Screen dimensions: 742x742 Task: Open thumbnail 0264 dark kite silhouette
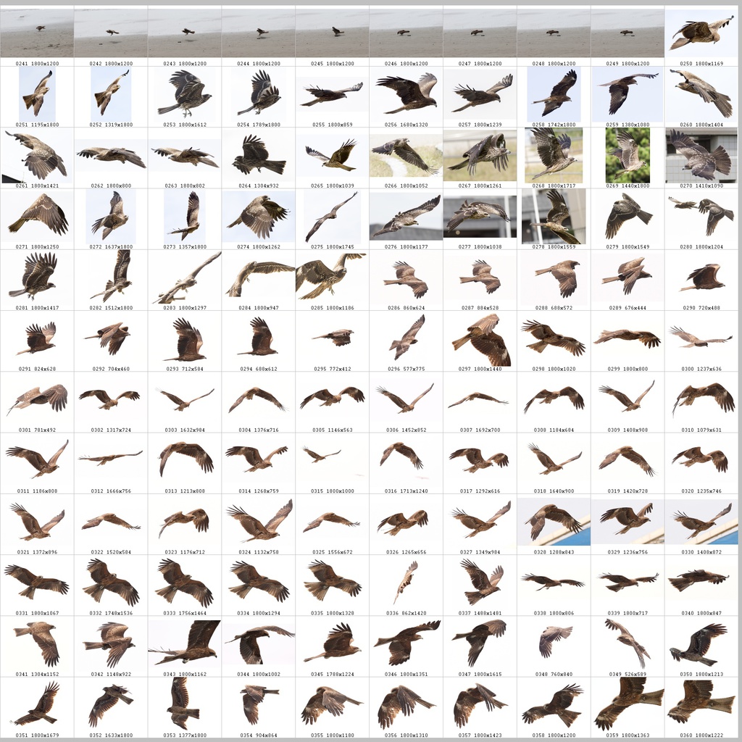(259, 155)
